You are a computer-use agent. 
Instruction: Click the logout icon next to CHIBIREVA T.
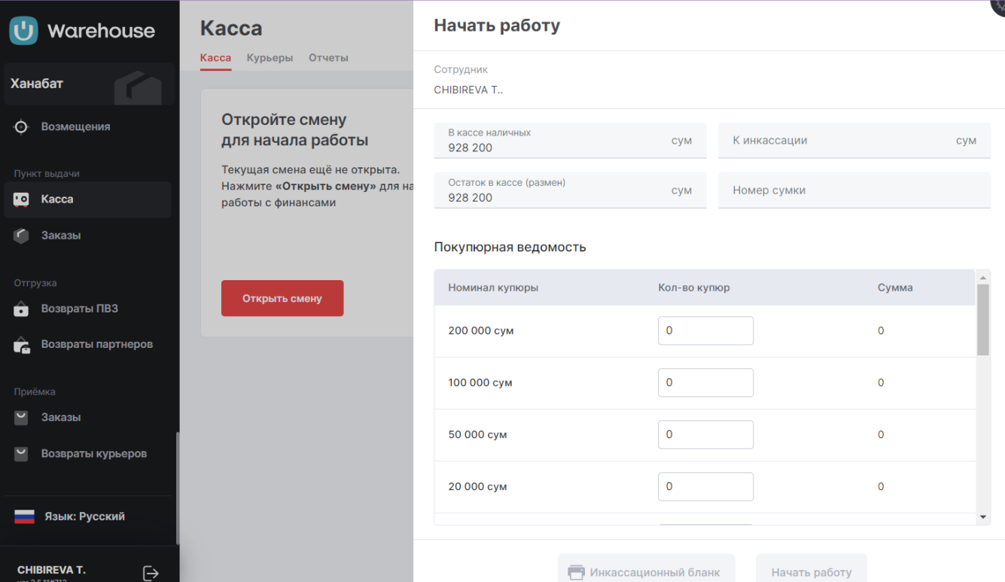pyautogui.click(x=151, y=573)
